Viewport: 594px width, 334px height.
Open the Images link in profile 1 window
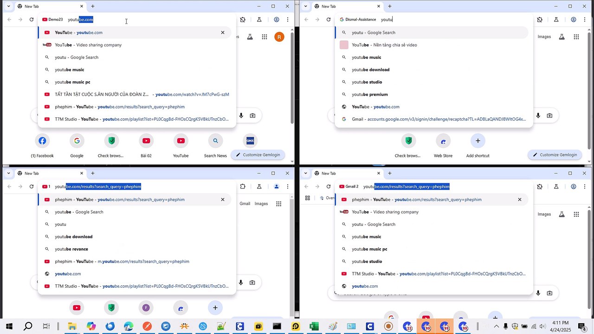tap(261, 204)
